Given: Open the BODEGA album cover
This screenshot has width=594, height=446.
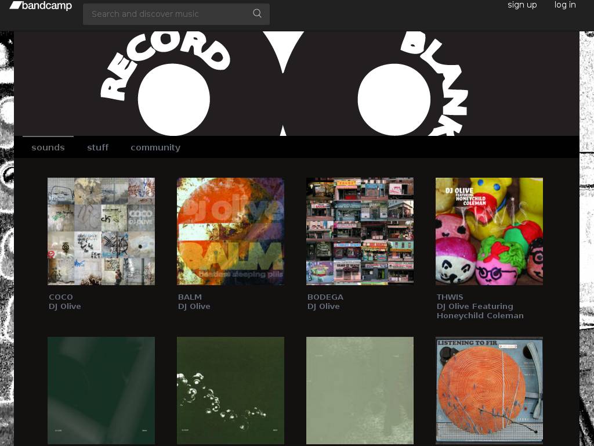Looking at the screenshot, I should pyautogui.click(x=360, y=231).
